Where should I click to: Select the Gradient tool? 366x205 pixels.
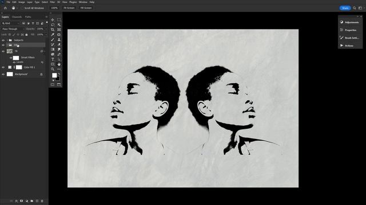[53, 50]
